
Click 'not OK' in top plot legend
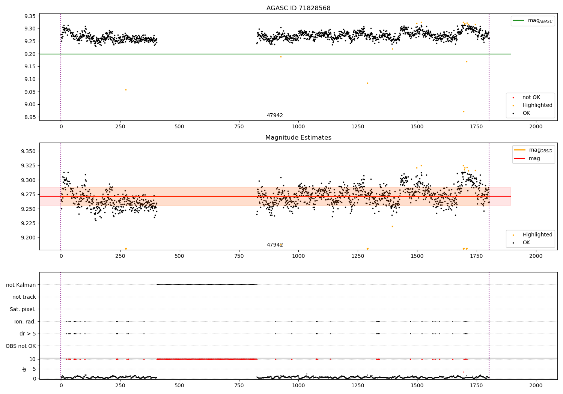pos(531,98)
